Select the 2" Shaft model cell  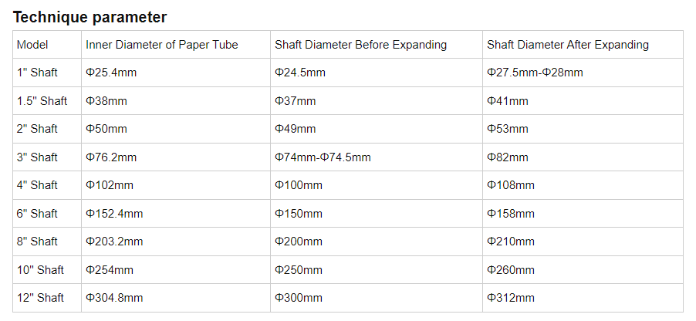pos(37,129)
